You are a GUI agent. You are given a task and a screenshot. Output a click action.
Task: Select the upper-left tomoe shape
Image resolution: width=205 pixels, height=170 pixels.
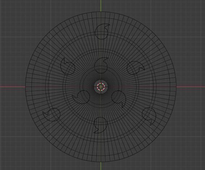68,66
